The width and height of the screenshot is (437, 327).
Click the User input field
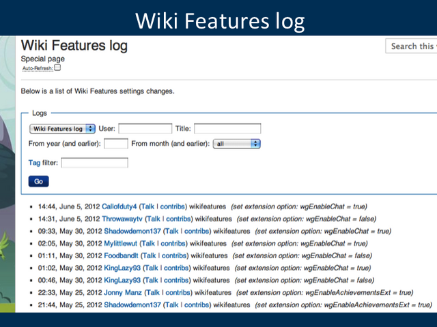coord(145,129)
